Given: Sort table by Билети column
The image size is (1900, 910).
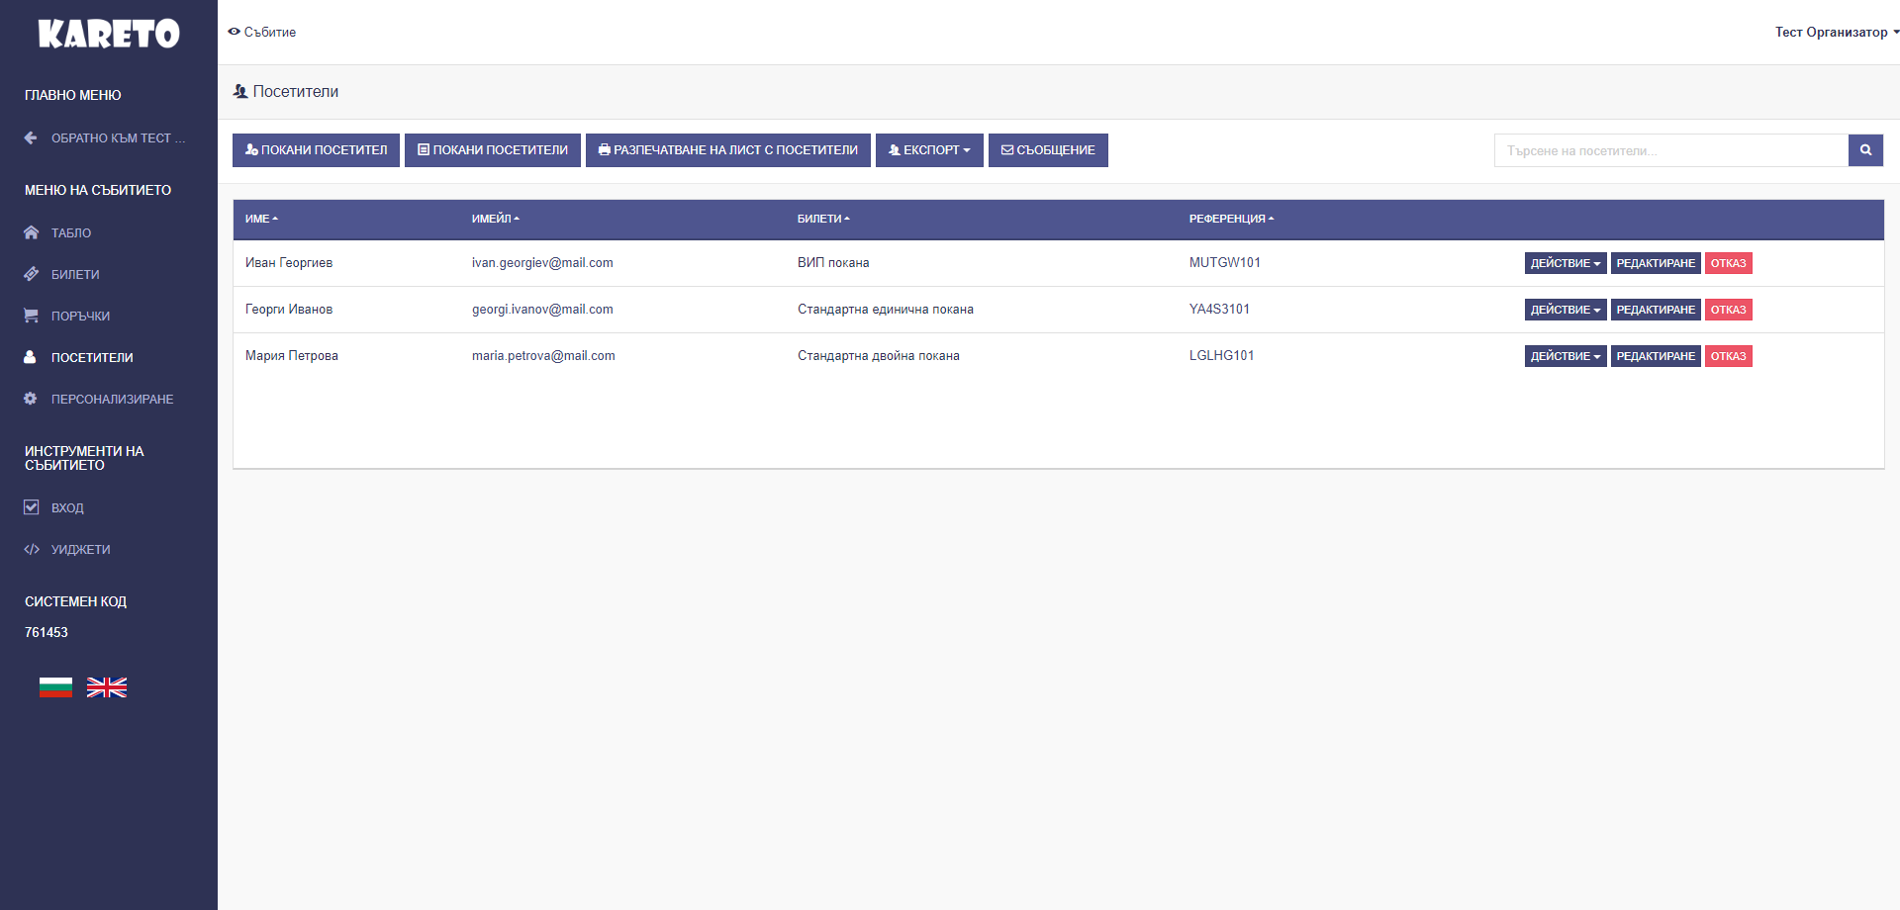Looking at the screenshot, I should (x=823, y=219).
